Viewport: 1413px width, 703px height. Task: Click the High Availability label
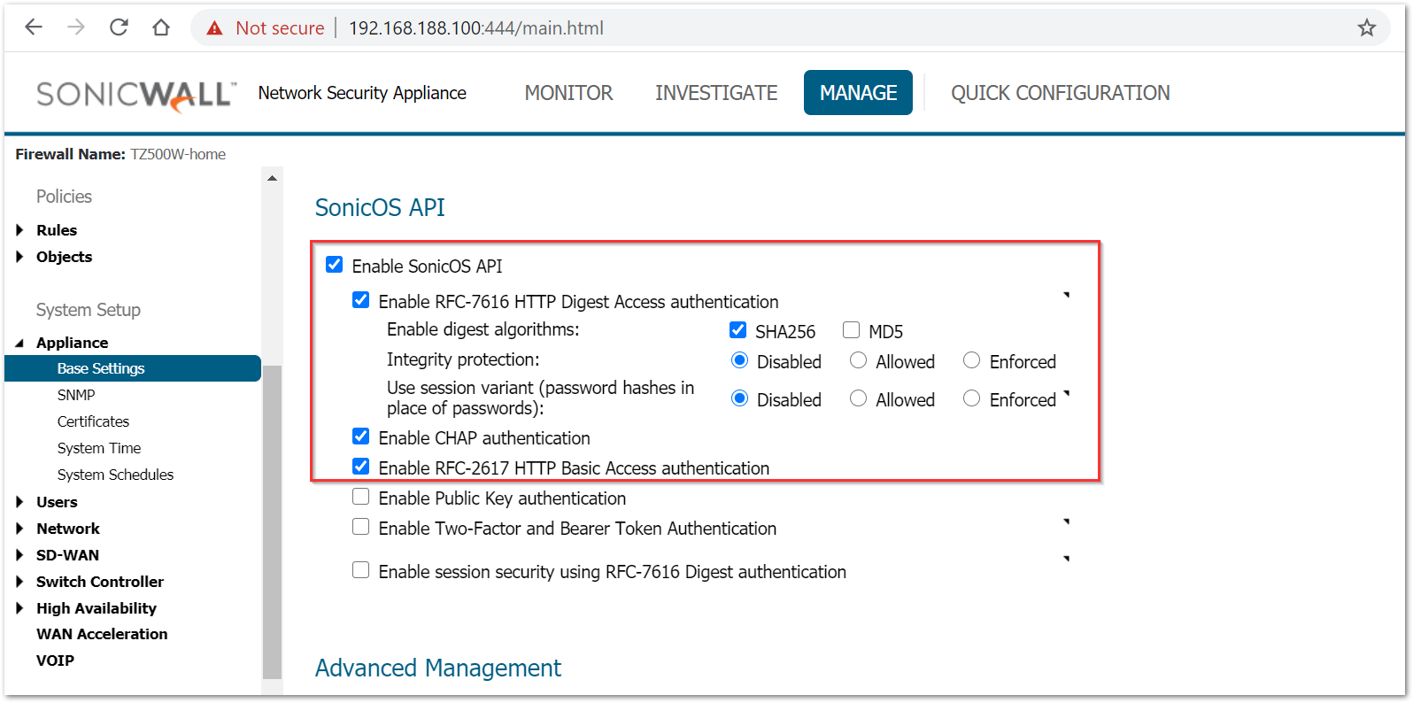[97, 608]
